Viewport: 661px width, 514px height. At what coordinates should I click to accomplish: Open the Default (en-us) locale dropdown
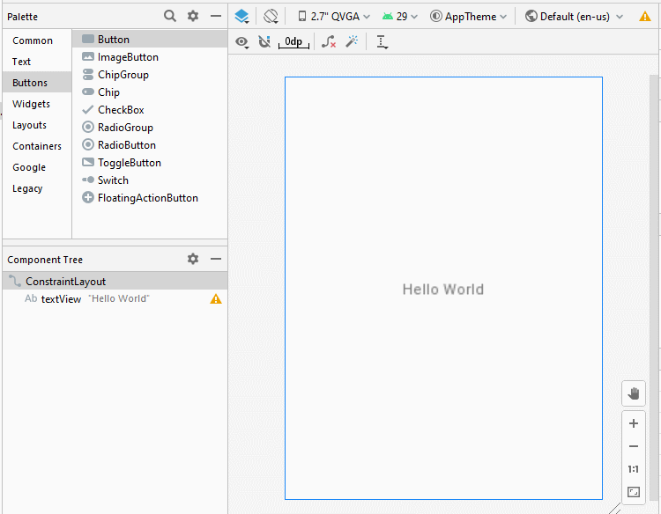(x=574, y=17)
